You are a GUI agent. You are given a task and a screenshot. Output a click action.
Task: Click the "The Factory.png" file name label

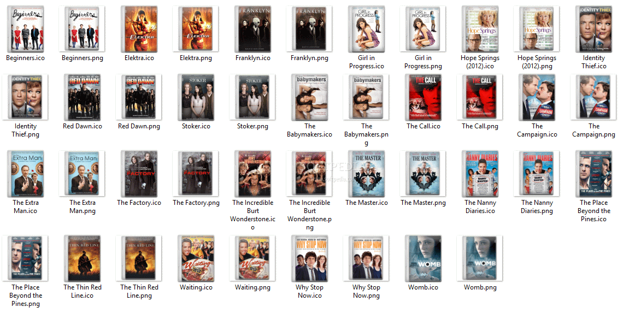196,203
